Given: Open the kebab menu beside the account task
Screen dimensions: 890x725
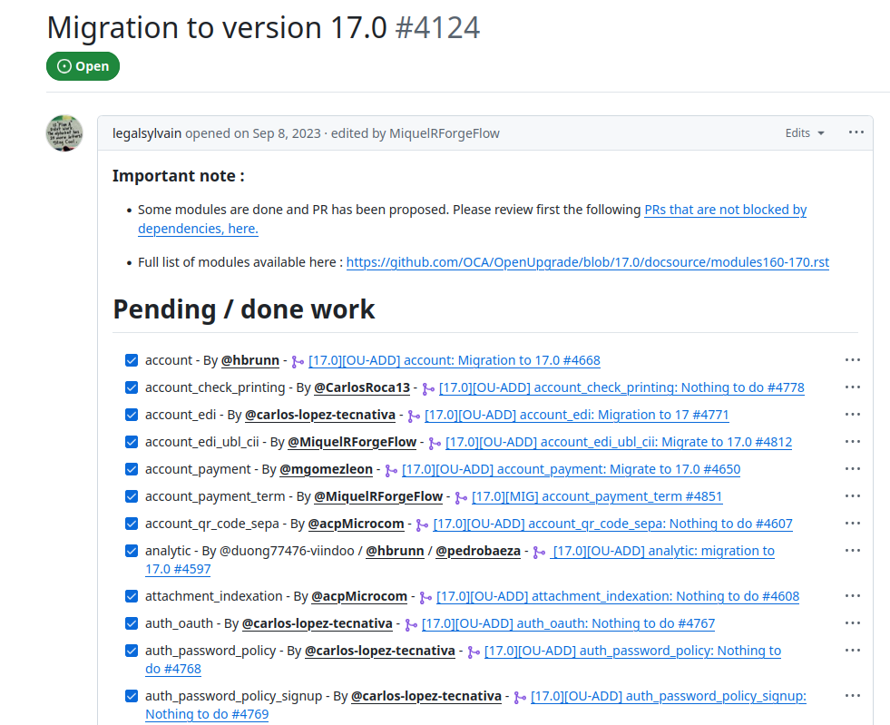Looking at the screenshot, I should 852,360.
